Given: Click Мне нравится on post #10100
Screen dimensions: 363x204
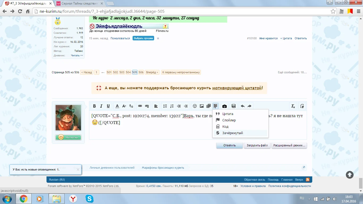Looking at the screenshot, I should click(268, 38).
